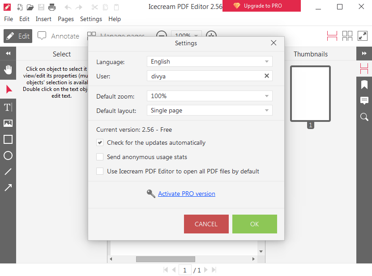Go to the first page

pyautogui.click(x=166, y=270)
